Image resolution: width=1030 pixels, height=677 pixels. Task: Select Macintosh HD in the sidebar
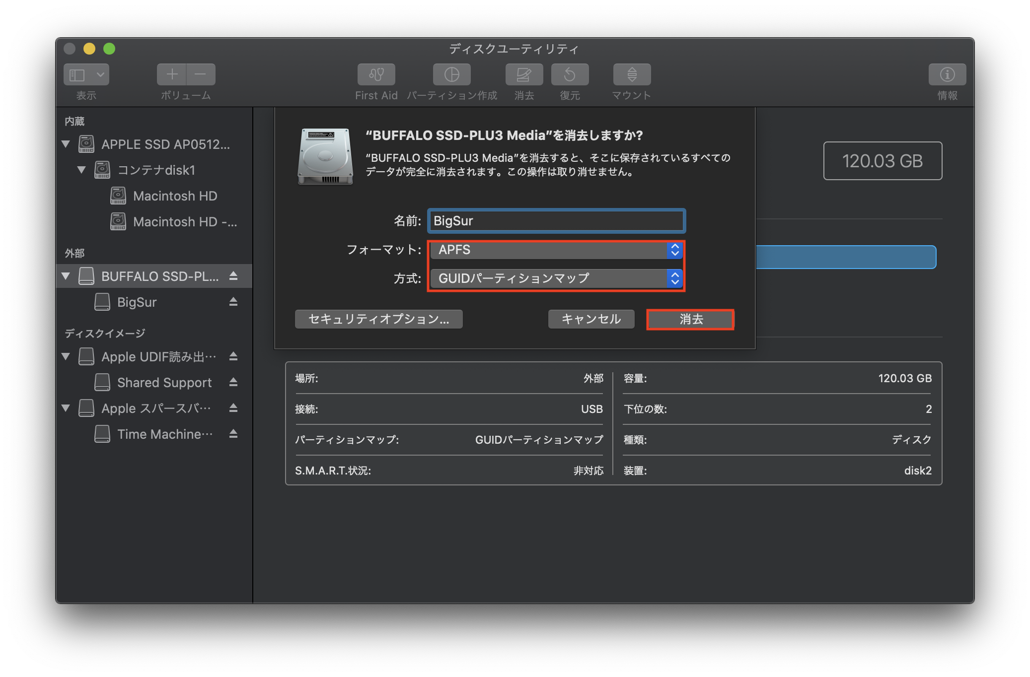click(x=175, y=196)
